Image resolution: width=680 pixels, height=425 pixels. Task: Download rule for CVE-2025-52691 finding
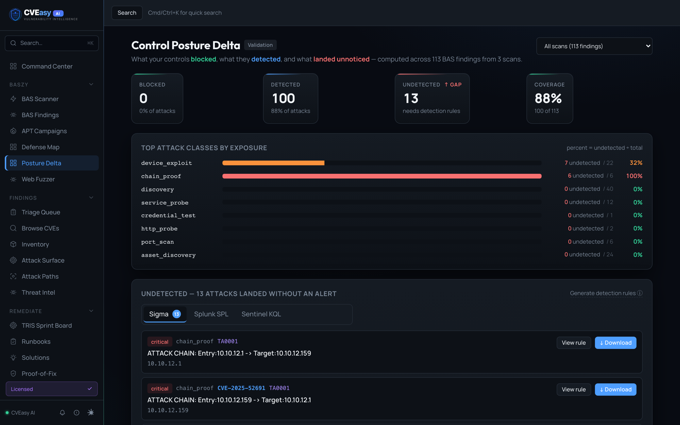point(615,389)
